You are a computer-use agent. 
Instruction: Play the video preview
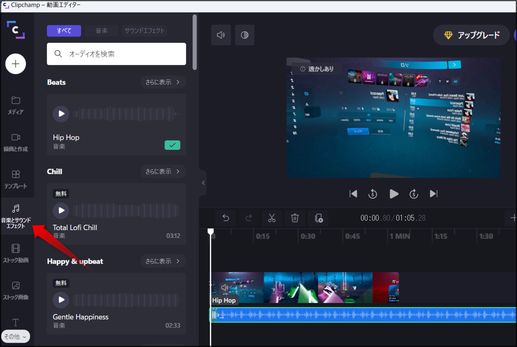[x=394, y=194]
